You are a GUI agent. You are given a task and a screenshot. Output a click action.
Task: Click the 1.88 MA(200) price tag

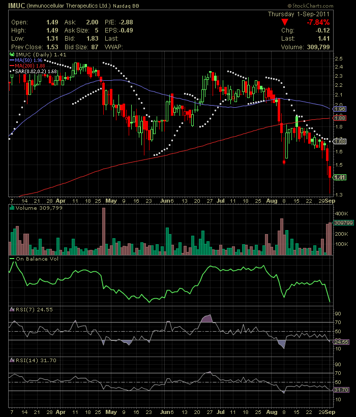(x=340, y=118)
